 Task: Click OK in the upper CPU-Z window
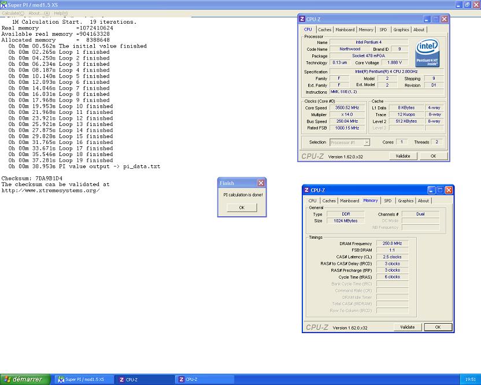click(433, 156)
